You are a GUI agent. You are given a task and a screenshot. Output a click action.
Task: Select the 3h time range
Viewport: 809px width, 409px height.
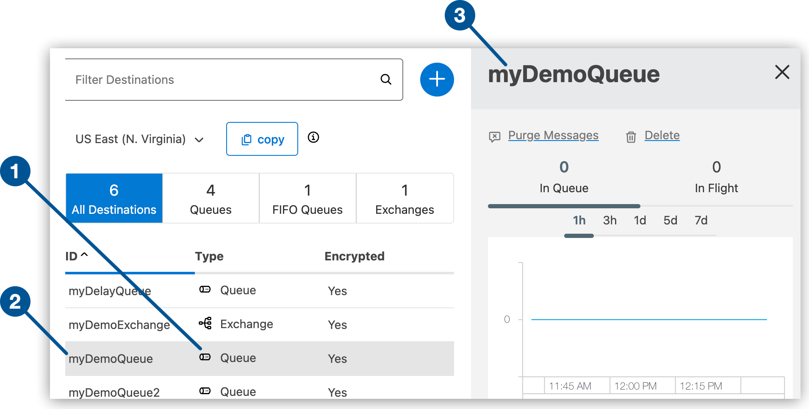tap(610, 220)
